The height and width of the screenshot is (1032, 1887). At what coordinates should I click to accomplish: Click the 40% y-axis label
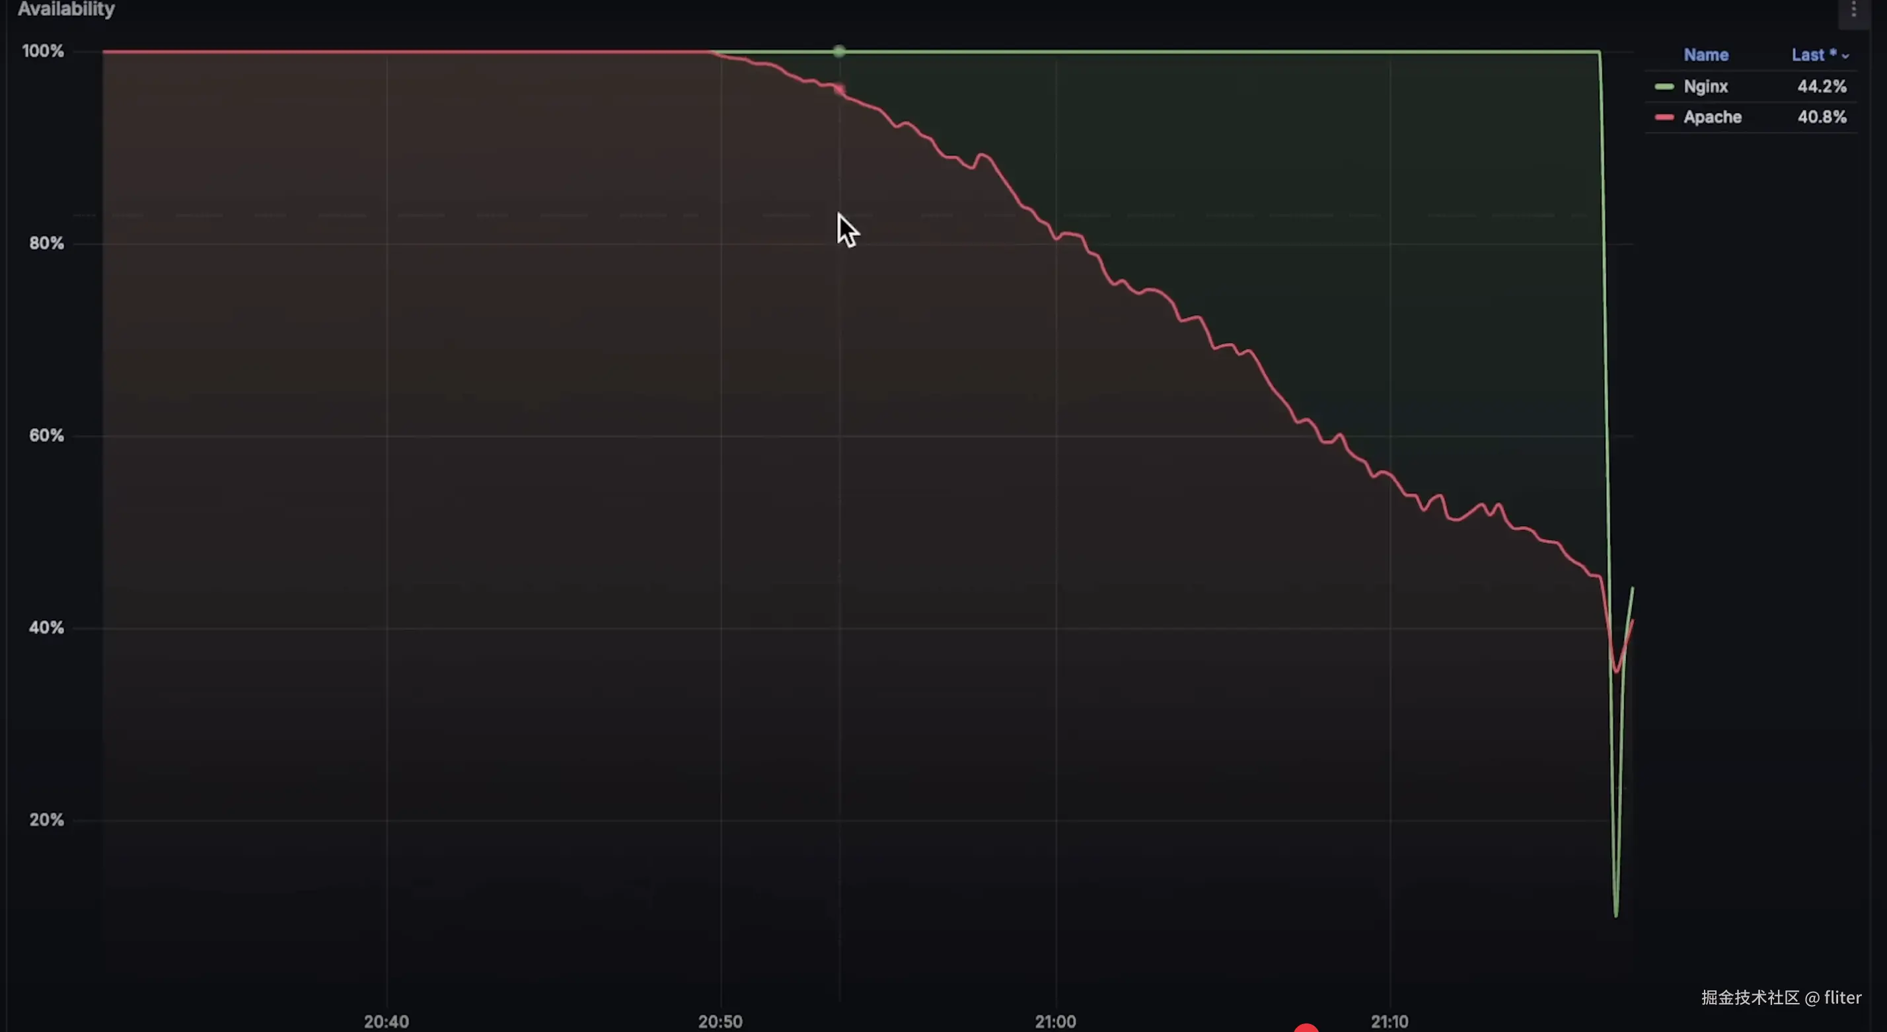click(46, 628)
